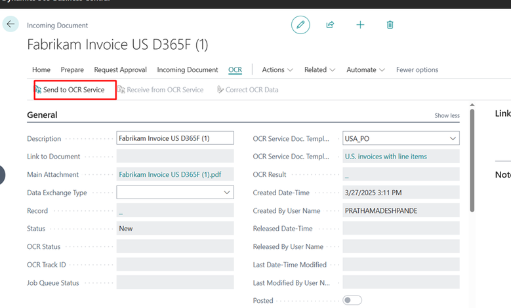
Task: Click the Released Date-Time field
Action: 401,229
